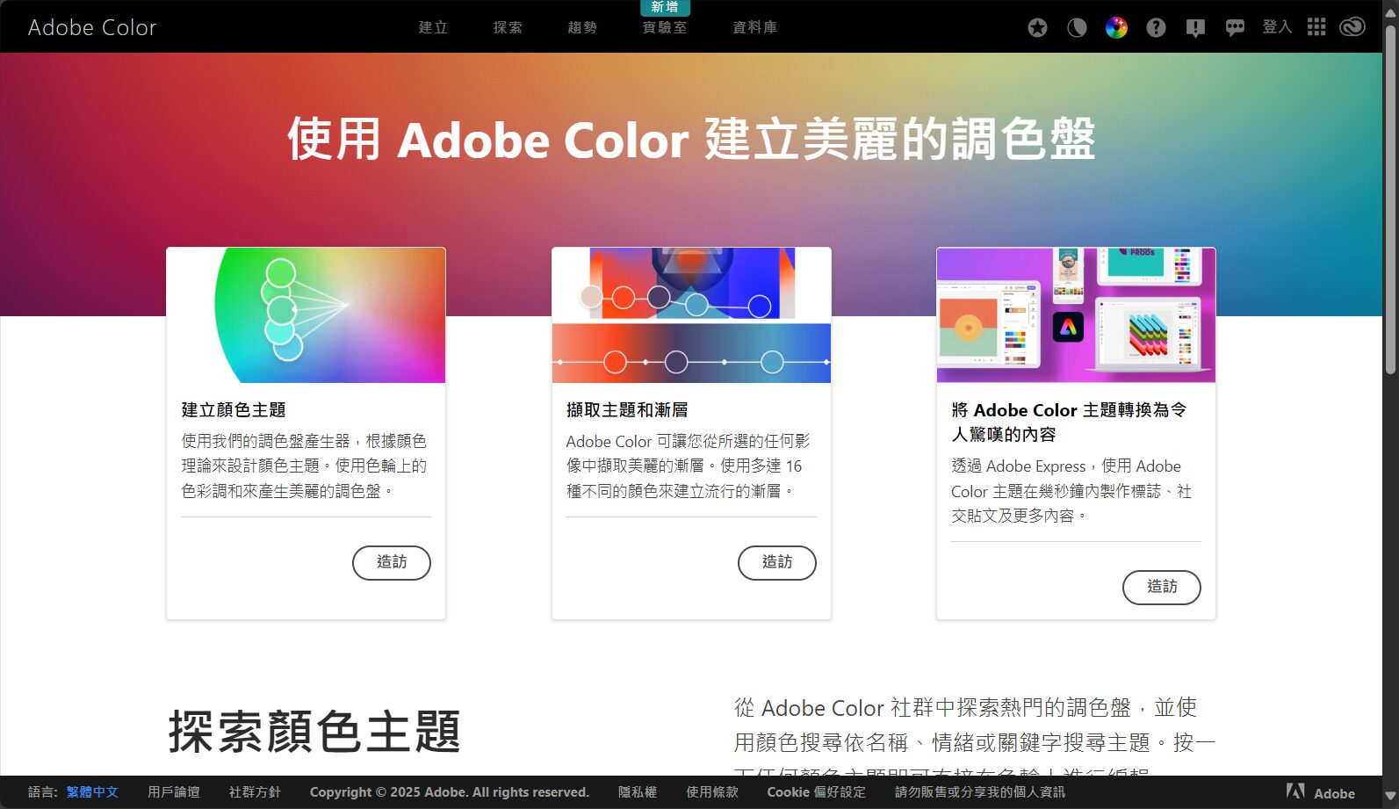Open 社群方針 footer link

(255, 792)
